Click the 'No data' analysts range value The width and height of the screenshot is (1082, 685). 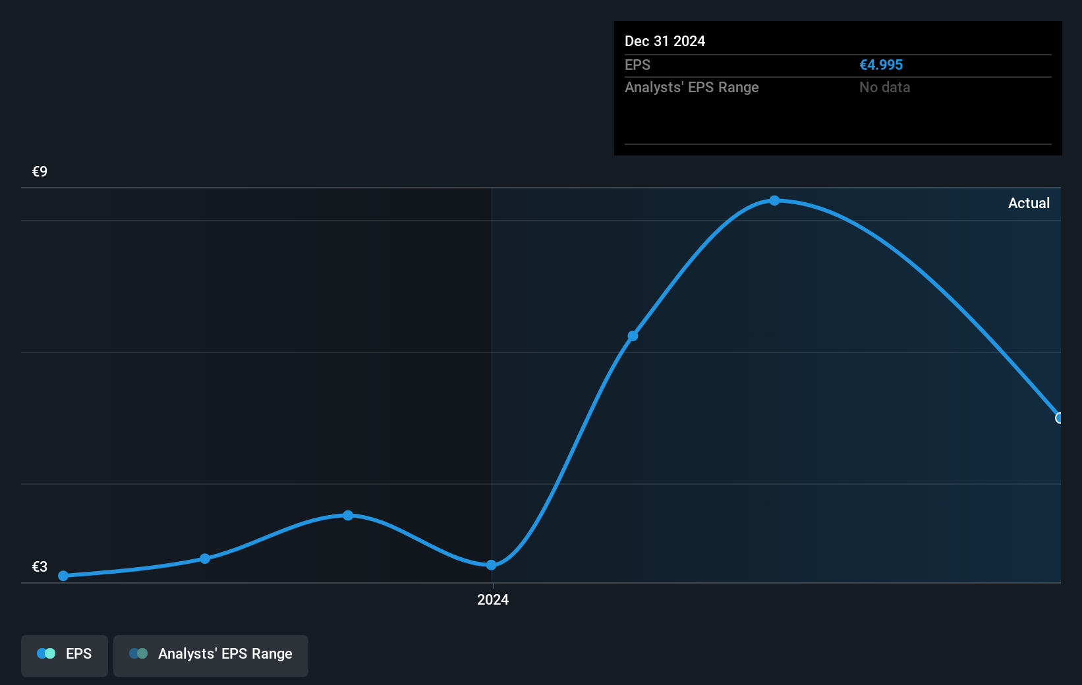tap(884, 87)
